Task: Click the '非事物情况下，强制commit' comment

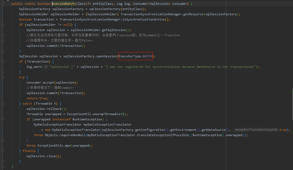Action: [50, 88]
